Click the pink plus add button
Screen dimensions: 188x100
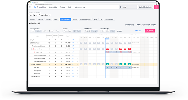point(157,7)
